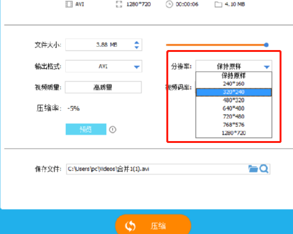293x234 pixels.
Task: Click the clock duration icon
Action: (169, 4)
